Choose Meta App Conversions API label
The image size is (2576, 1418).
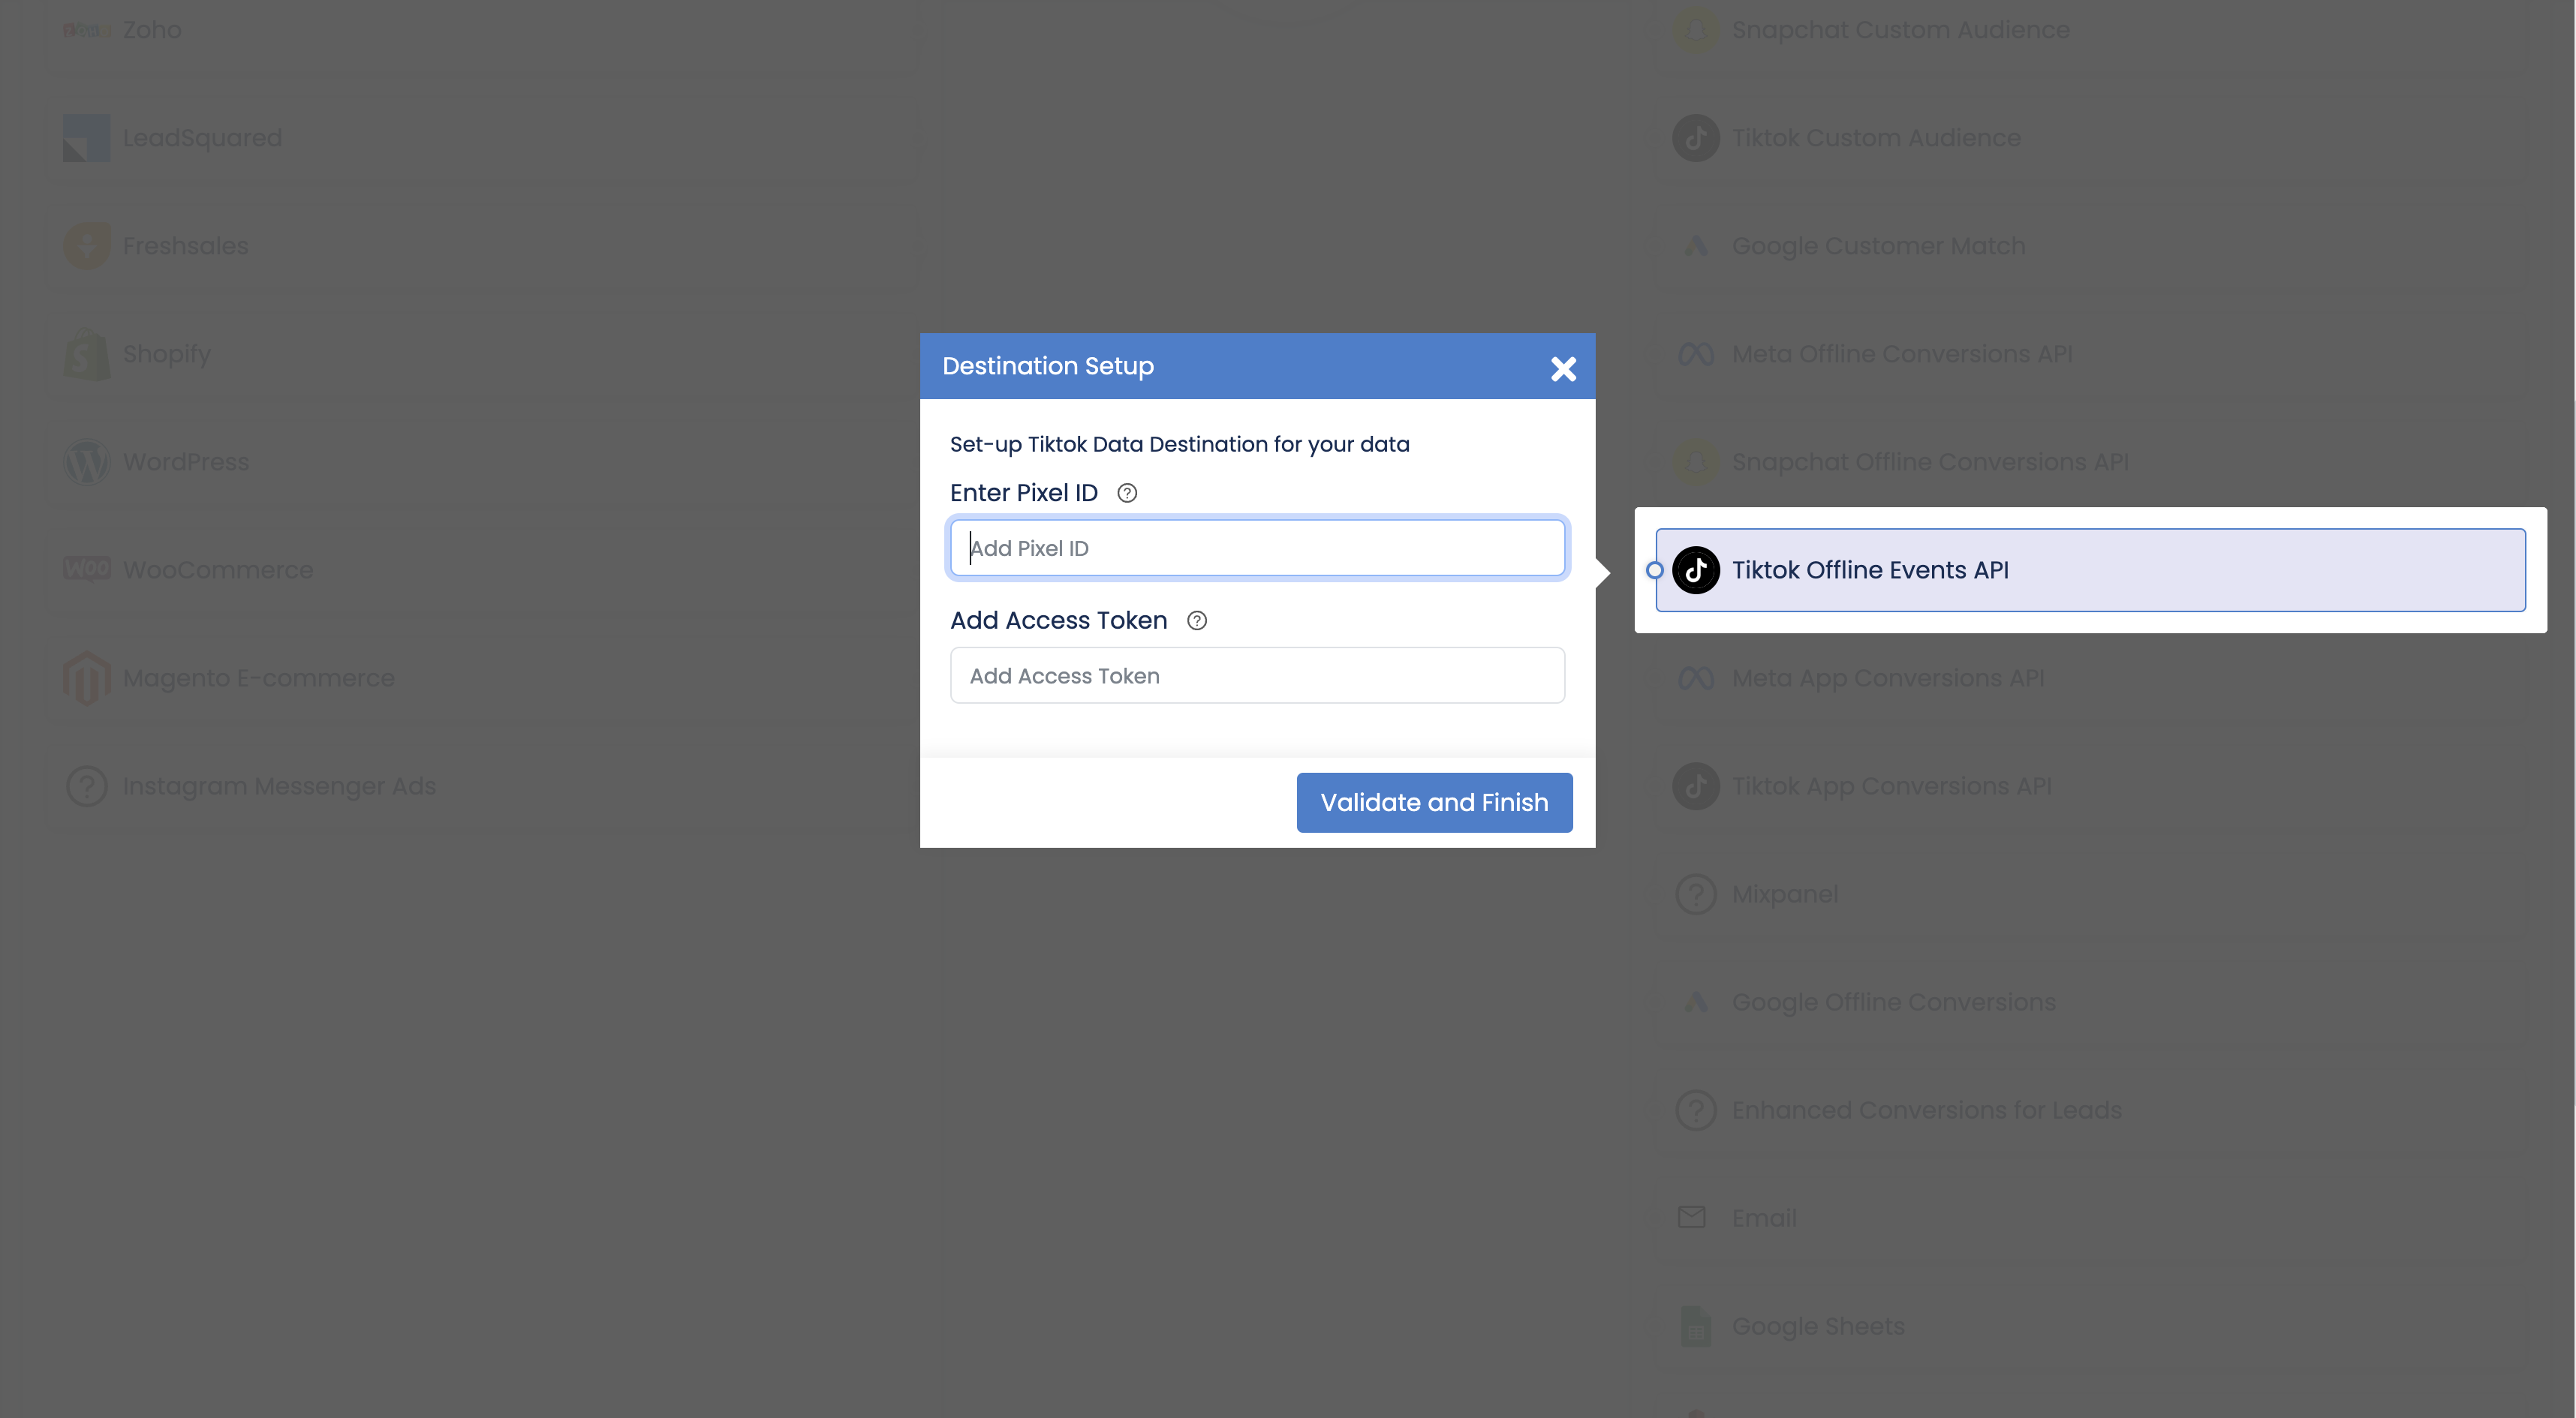tap(1888, 677)
